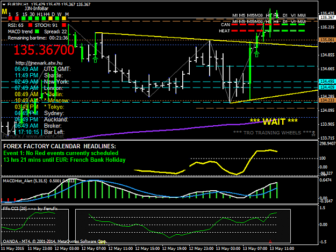The width and height of the screenshot is (336, 252).
Task: Click the yellow square under timeframe D
Action: tap(51, 19)
